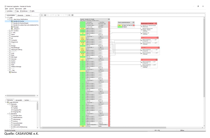Open the Ansicht menu
Viewport: 210px width, 138px height.
click(x=12, y=9)
